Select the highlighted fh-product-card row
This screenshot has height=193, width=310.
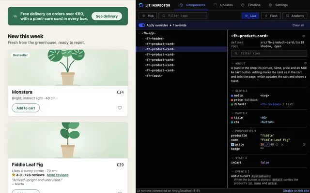(x=182, y=49)
